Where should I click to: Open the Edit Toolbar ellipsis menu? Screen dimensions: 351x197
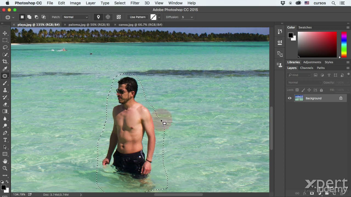(5, 175)
